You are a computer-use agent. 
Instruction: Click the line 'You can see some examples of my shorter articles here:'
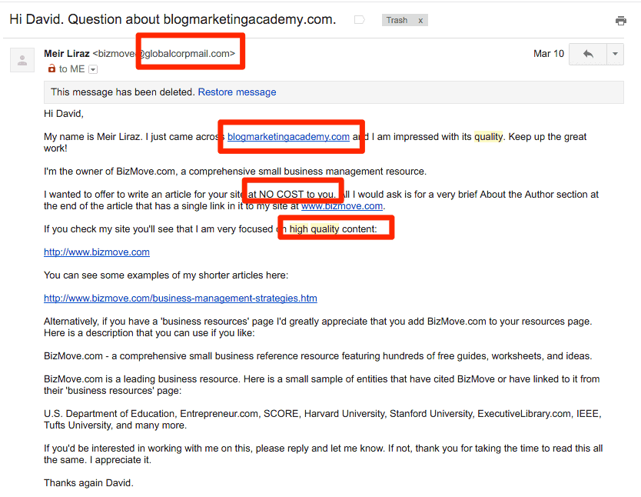click(x=166, y=275)
